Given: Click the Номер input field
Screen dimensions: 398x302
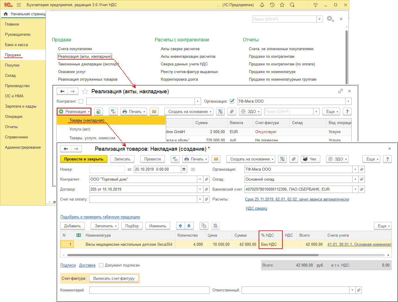Looking at the screenshot, I should (x=107, y=169).
